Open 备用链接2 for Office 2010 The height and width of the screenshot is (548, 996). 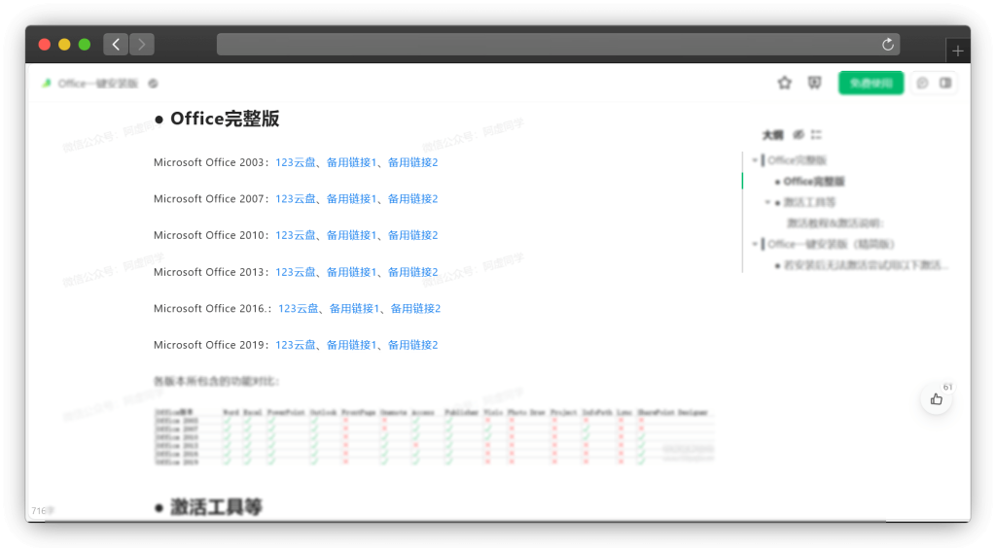(x=412, y=235)
